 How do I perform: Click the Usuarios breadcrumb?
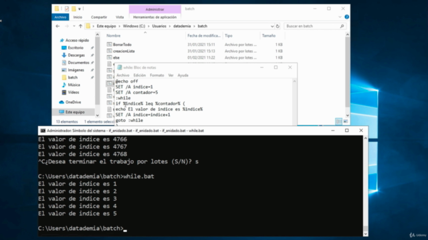pos(159,26)
